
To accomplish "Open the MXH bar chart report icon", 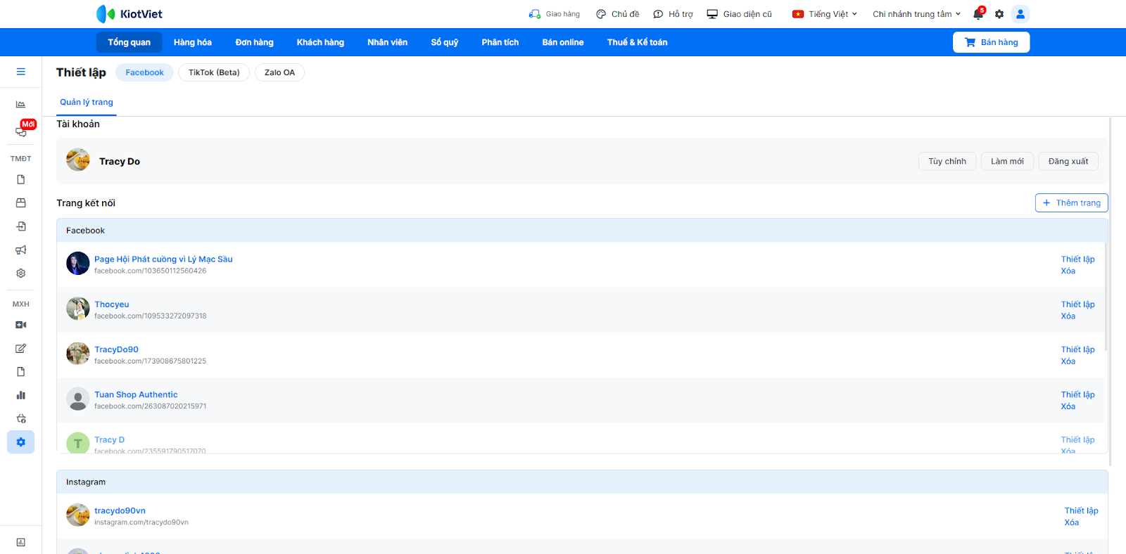I will (x=21, y=395).
